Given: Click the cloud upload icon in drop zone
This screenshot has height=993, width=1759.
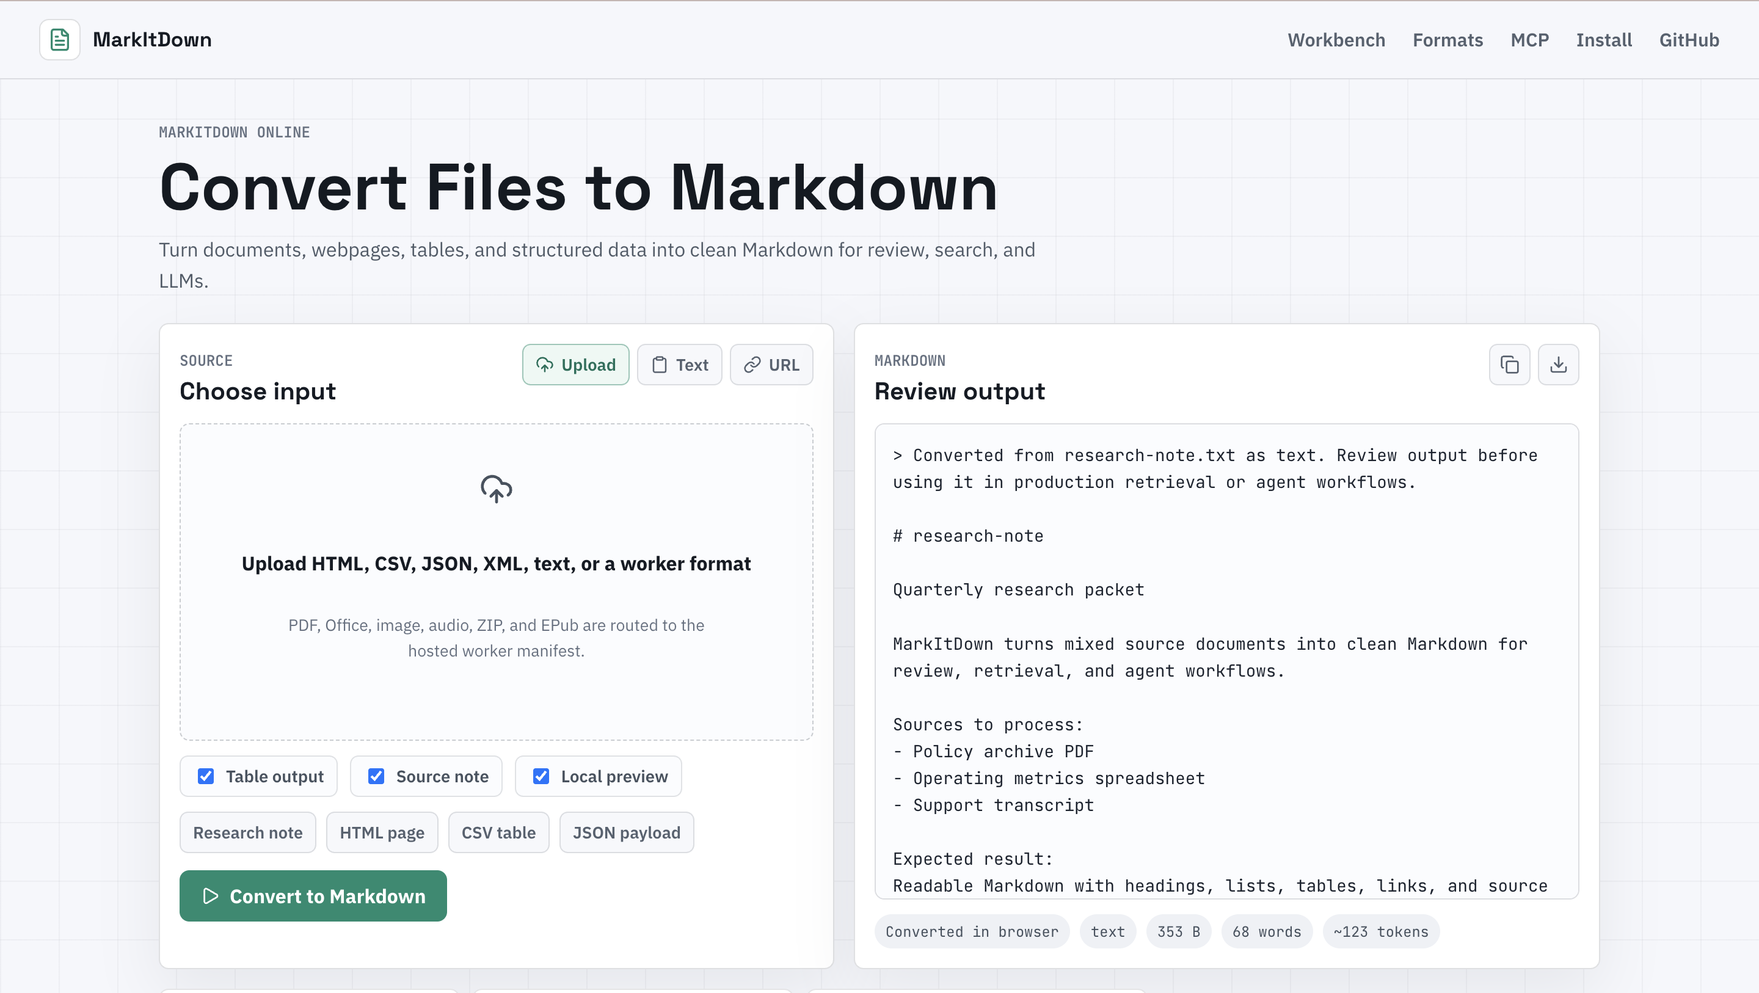Looking at the screenshot, I should (497, 489).
